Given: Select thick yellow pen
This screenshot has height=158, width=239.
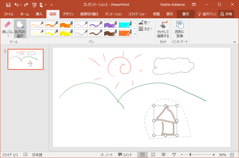Looking at the screenshot, I should click(x=66, y=33).
